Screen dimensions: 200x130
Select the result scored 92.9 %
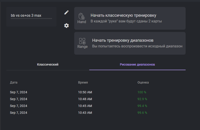coord(142,99)
